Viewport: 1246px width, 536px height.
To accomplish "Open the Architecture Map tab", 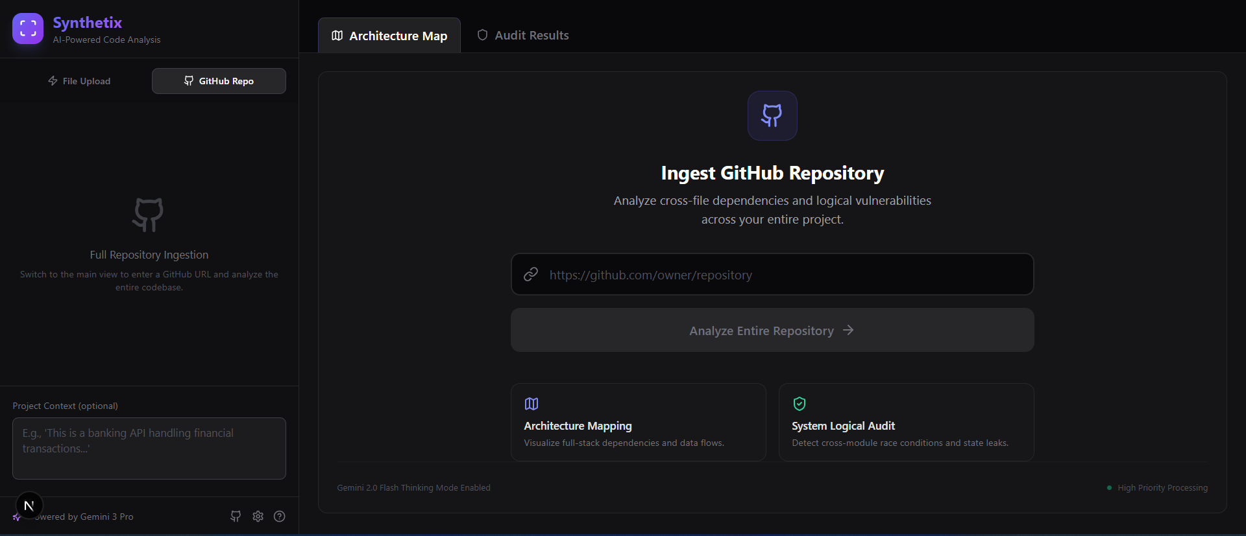I will point(389,36).
